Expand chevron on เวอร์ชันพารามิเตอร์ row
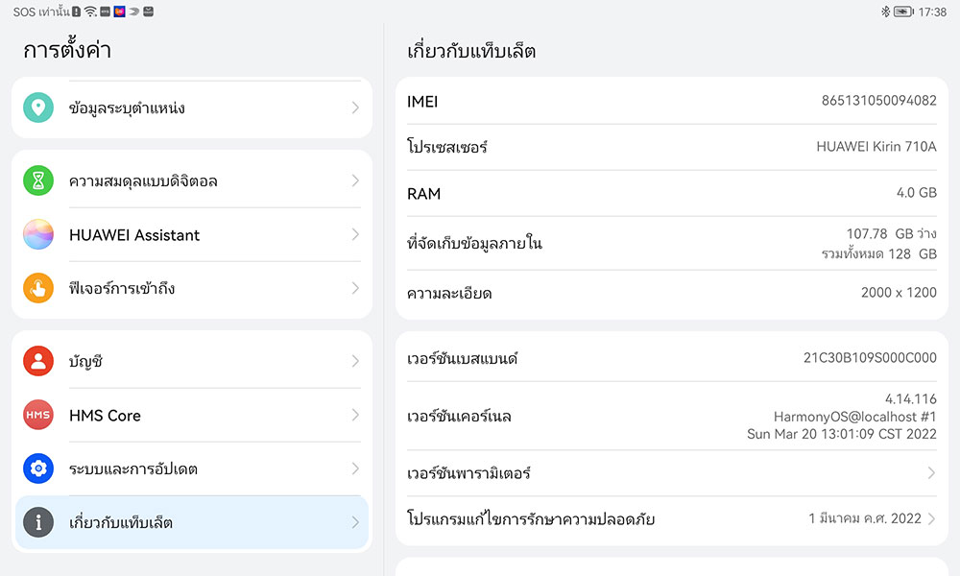The image size is (960, 576). 931,473
